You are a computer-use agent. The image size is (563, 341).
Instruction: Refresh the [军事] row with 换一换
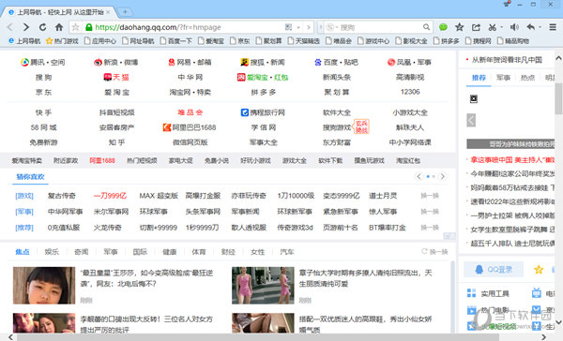430,212
